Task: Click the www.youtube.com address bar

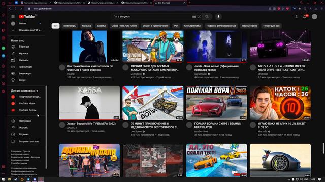Action: (43, 9)
